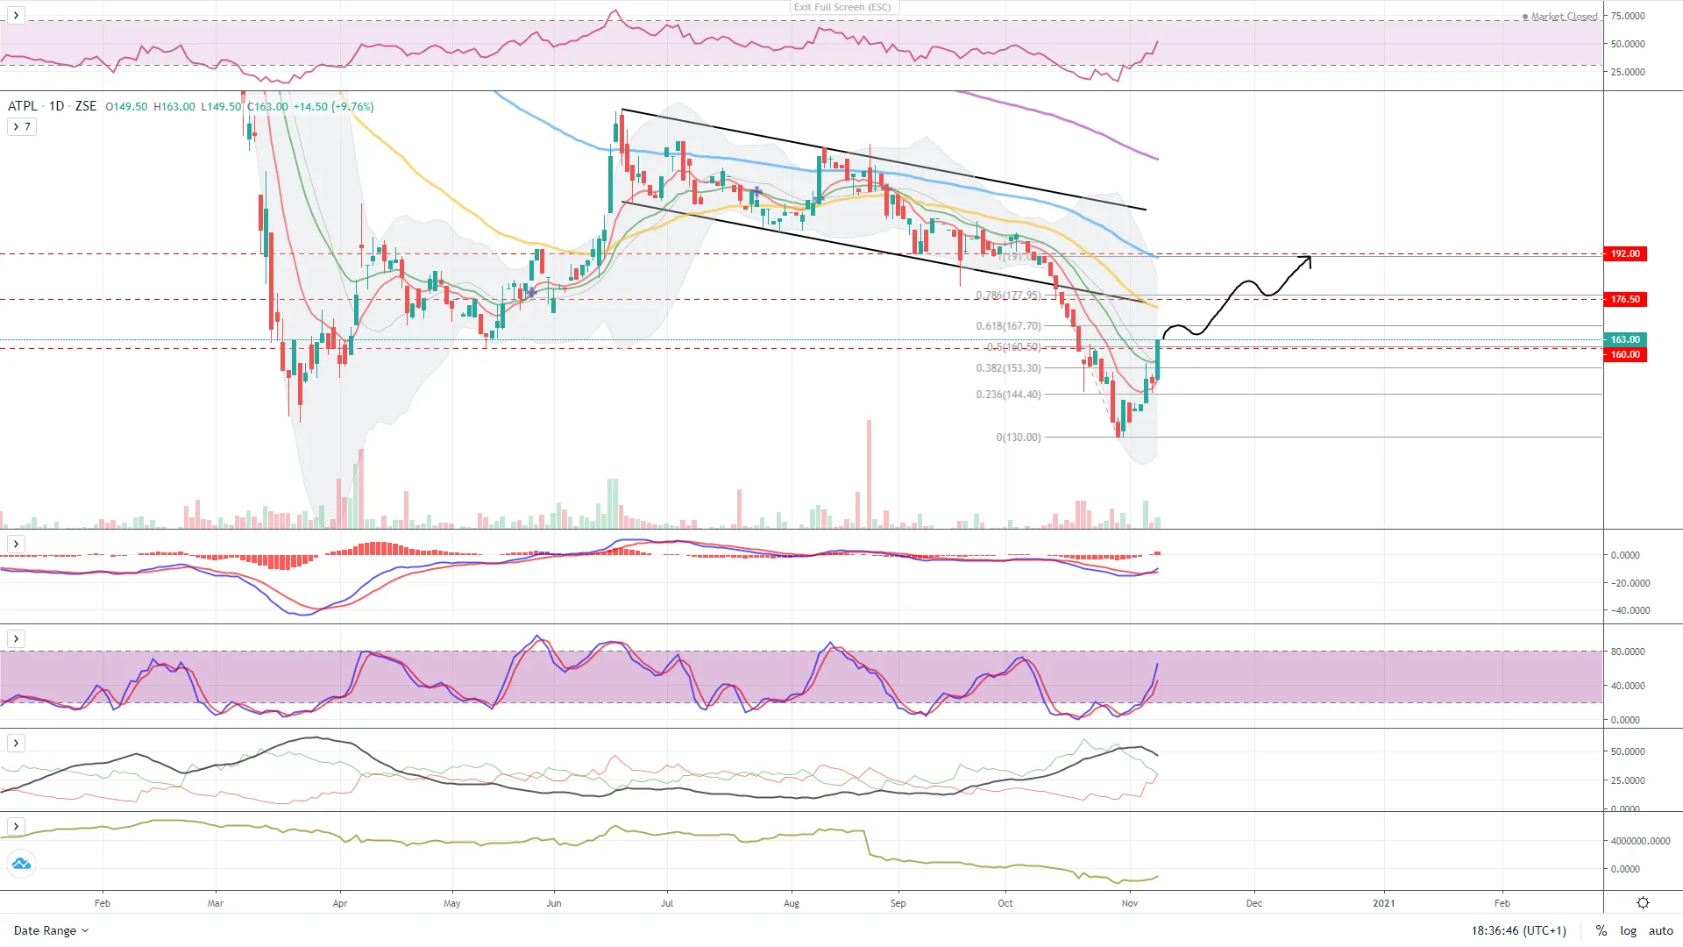Screen dimensions: 1683x947
Task: Expand the OBV pane legend chevron
Action: 16,827
